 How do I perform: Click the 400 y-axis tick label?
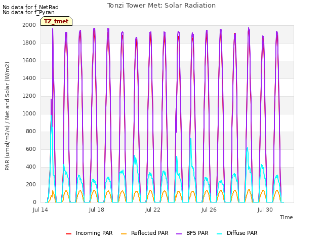31,167
